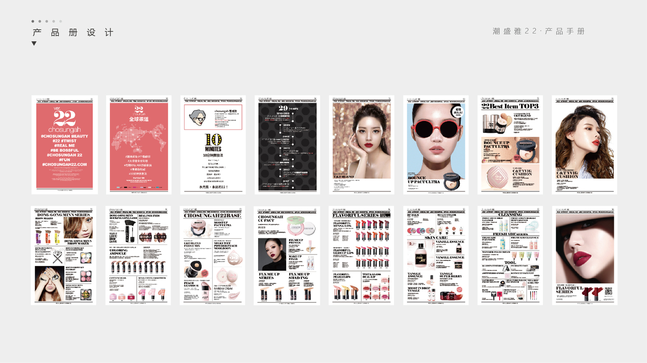Click the "#CHOSUNGAH22.COM" line on the pink cover

(64, 164)
